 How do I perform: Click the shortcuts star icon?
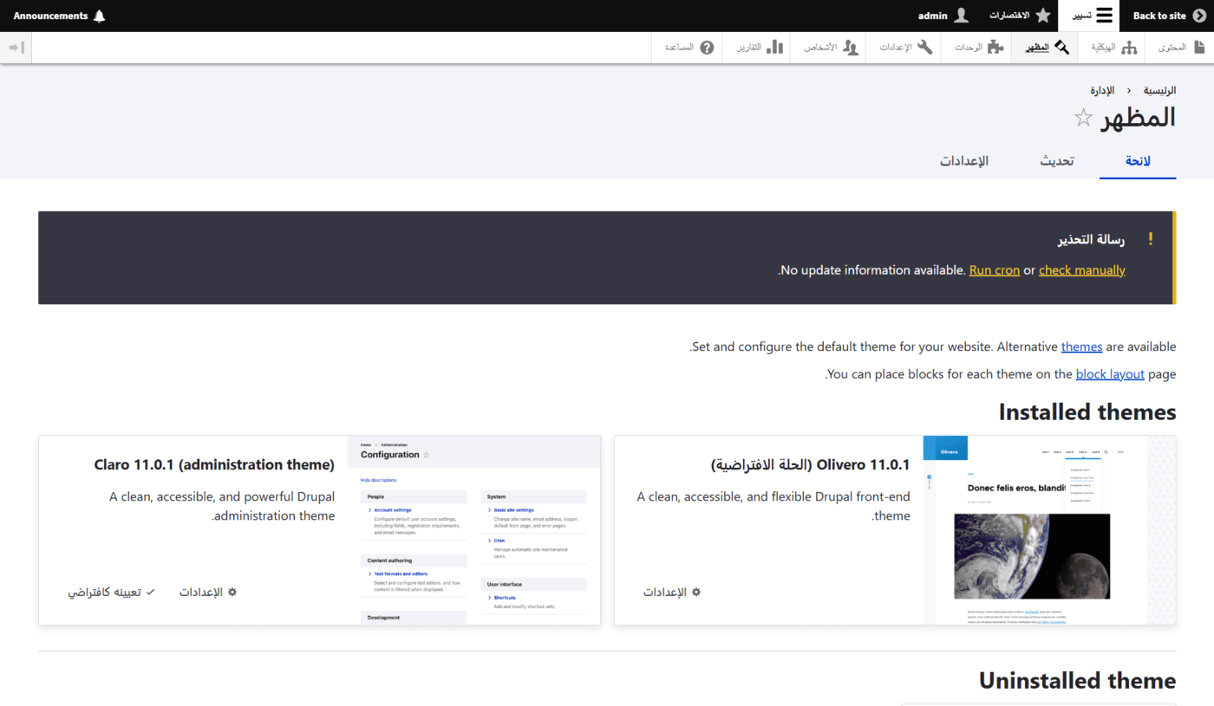(1043, 16)
